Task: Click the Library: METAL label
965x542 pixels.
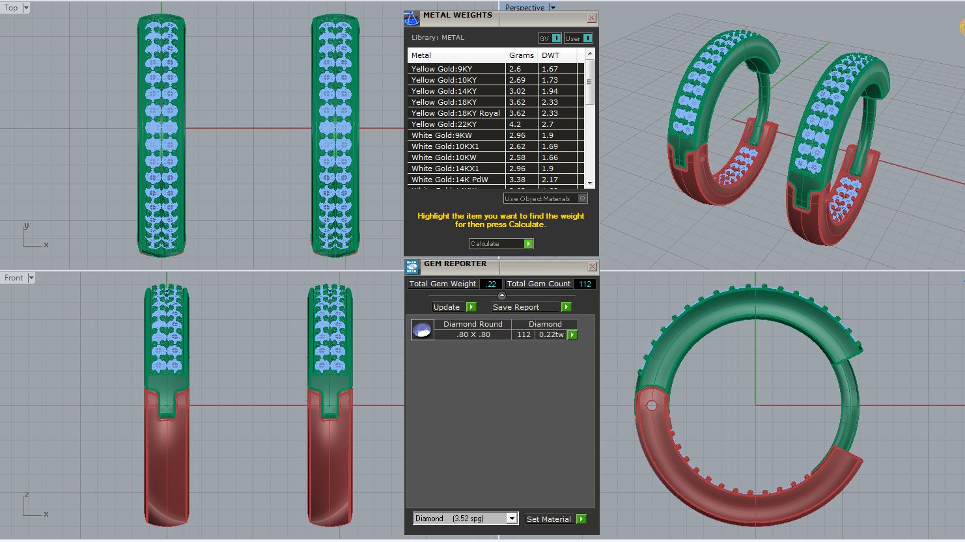Action: (438, 38)
